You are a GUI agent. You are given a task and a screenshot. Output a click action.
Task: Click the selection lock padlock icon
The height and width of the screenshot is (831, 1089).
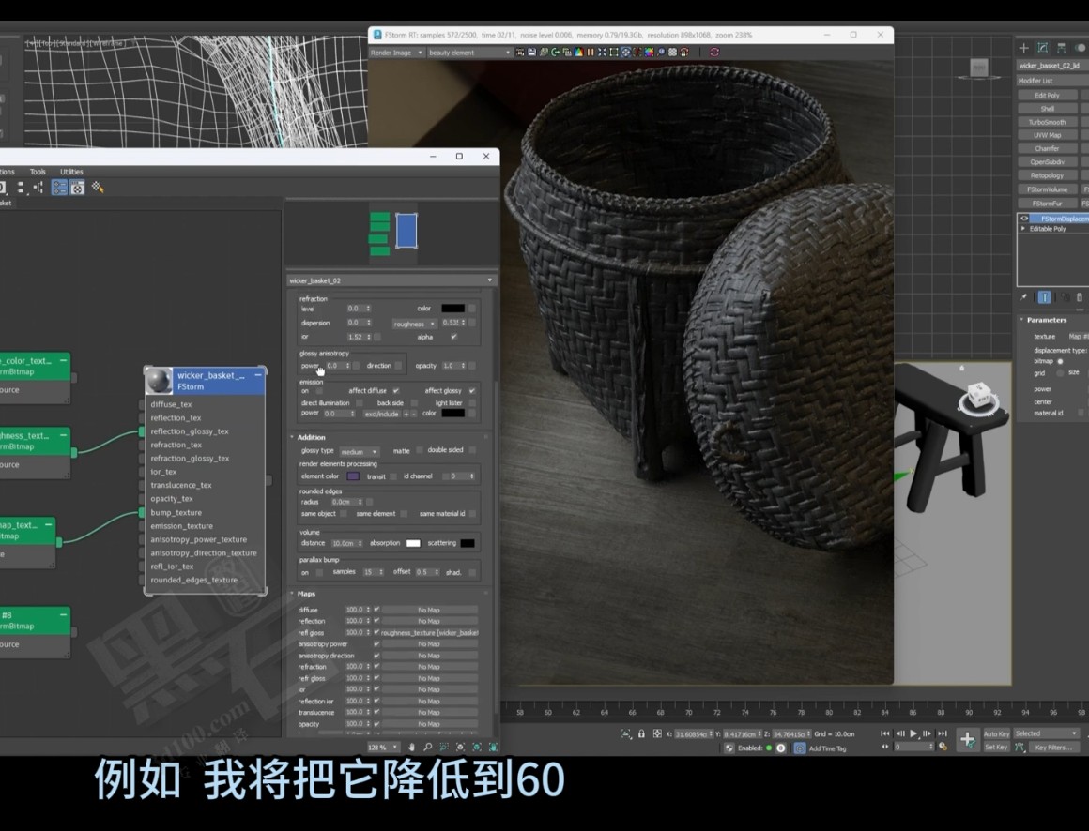(x=642, y=733)
